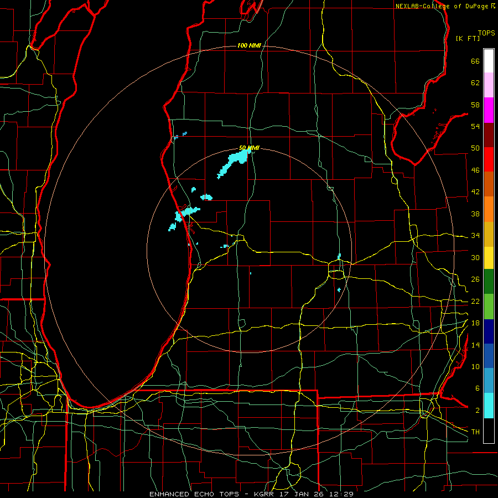Click the magenta legend swatch
Image resolution: width=498 pixels, height=498 pixels.
pyautogui.click(x=489, y=110)
